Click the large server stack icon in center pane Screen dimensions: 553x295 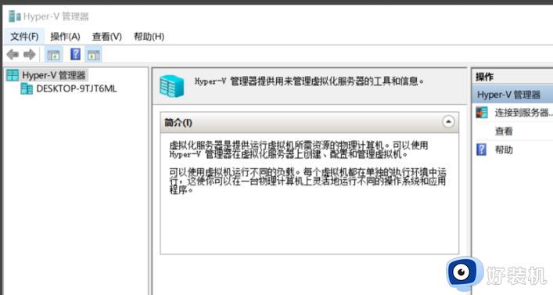coord(172,86)
